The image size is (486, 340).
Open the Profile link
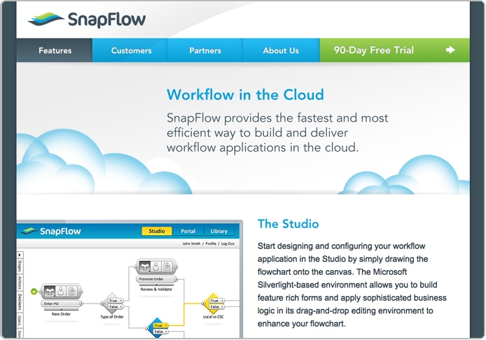click(x=211, y=243)
